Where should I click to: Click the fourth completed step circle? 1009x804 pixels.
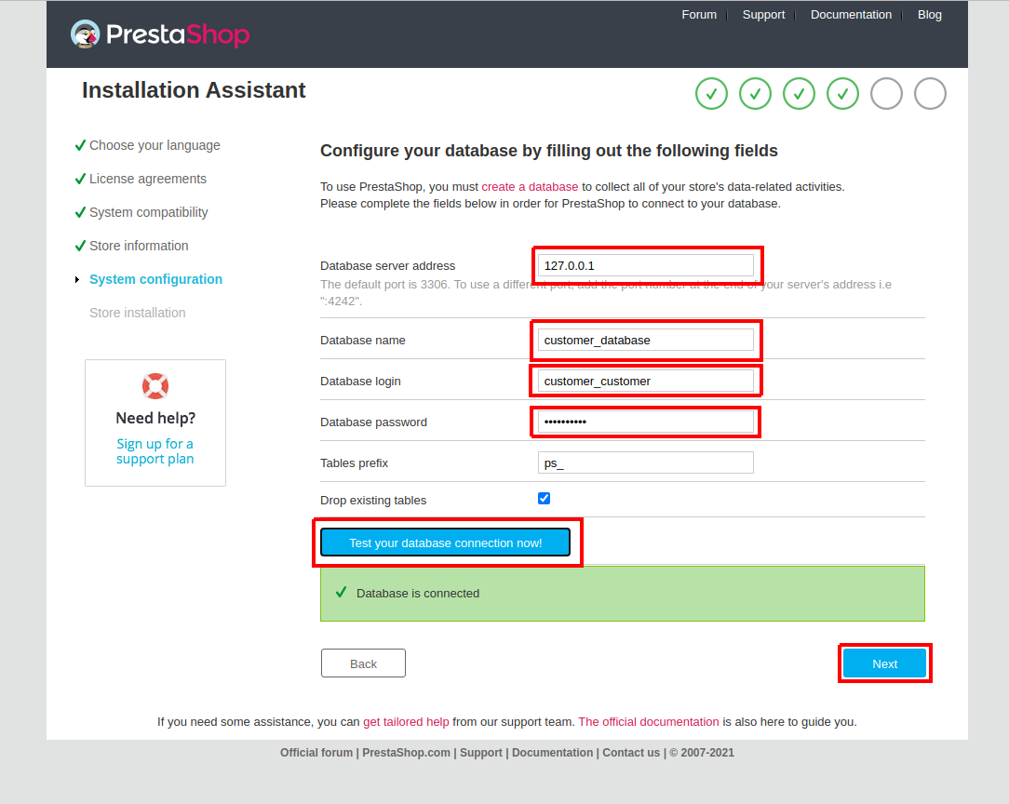click(x=842, y=94)
